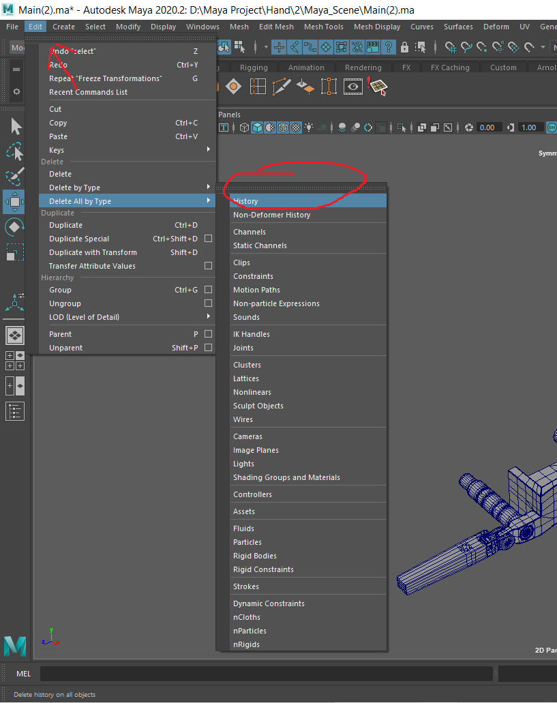The width and height of the screenshot is (557, 703).
Task: Open the Outliner layout icon
Action: (x=15, y=412)
